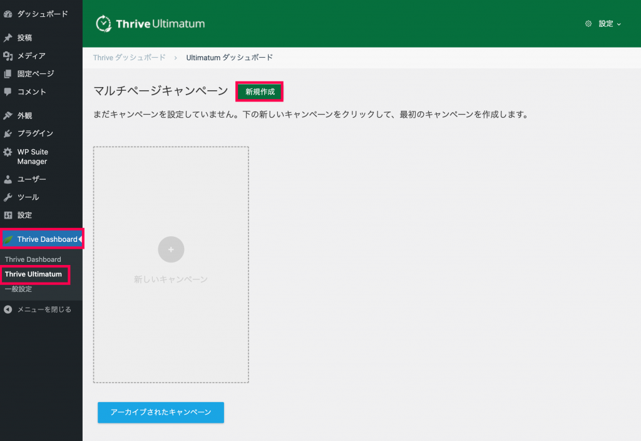Select the highlighted Thrive Dashboard menu
Viewport: 641px width, 441px height.
[42, 239]
